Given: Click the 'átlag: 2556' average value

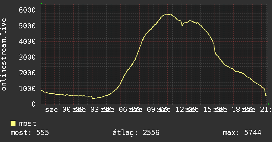Looking at the screenshot, I should 136,133.
